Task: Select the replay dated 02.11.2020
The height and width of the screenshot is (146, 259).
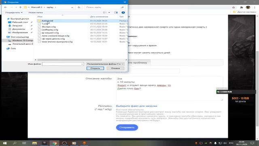Action: pyautogui.click(x=53, y=39)
